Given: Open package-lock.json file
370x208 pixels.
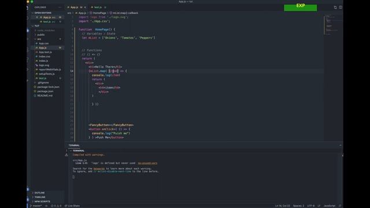Looking at the screenshot, I should pyautogui.click(x=48, y=87).
